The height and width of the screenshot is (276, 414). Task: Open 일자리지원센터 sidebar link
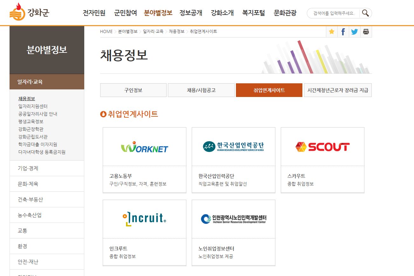(33, 106)
